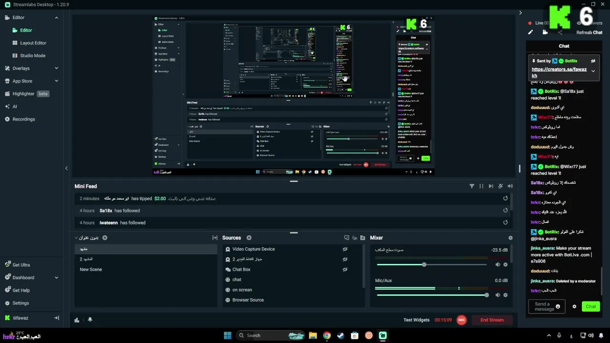This screenshot has width=610, height=343.
Task: Replay the iwateenn follow alert
Action: (x=505, y=222)
